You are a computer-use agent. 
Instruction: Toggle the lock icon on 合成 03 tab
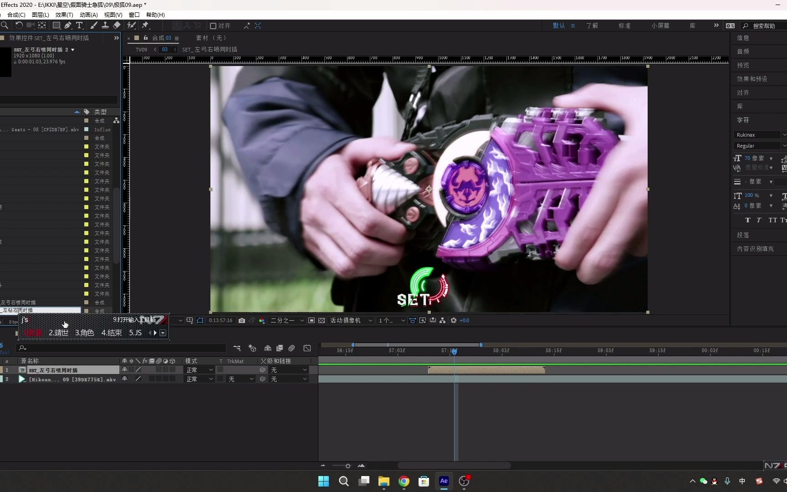click(146, 38)
